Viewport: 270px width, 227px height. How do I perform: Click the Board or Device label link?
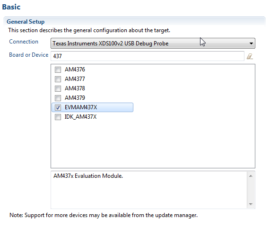[x=28, y=55]
